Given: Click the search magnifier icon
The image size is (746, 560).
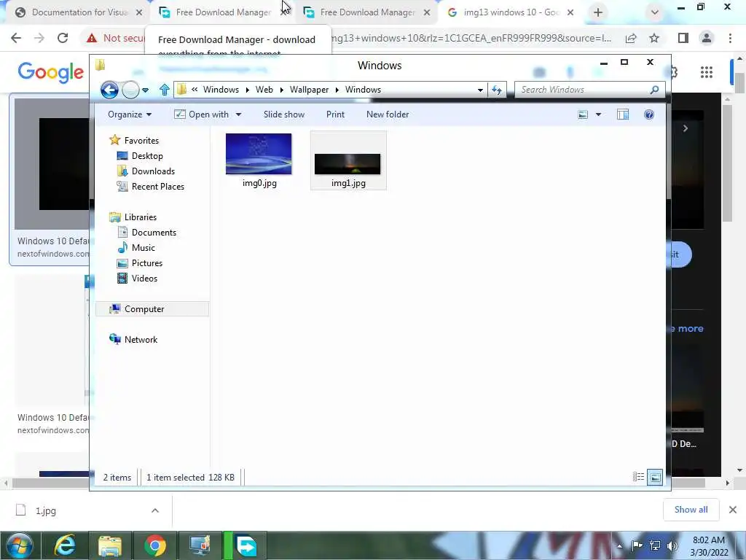Looking at the screenshot, I should 654,90.
